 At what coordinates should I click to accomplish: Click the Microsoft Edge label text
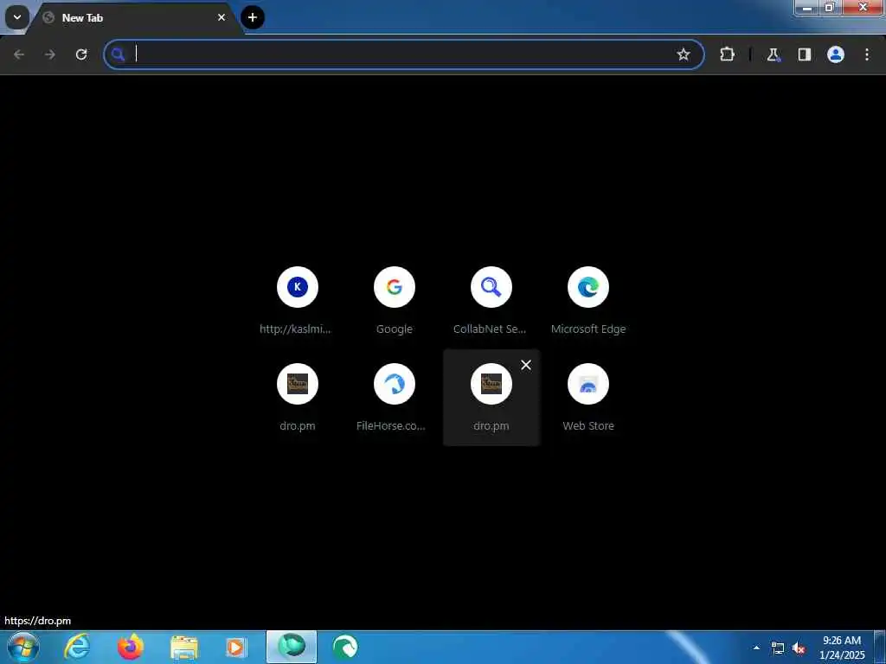(x=588, y=329)
